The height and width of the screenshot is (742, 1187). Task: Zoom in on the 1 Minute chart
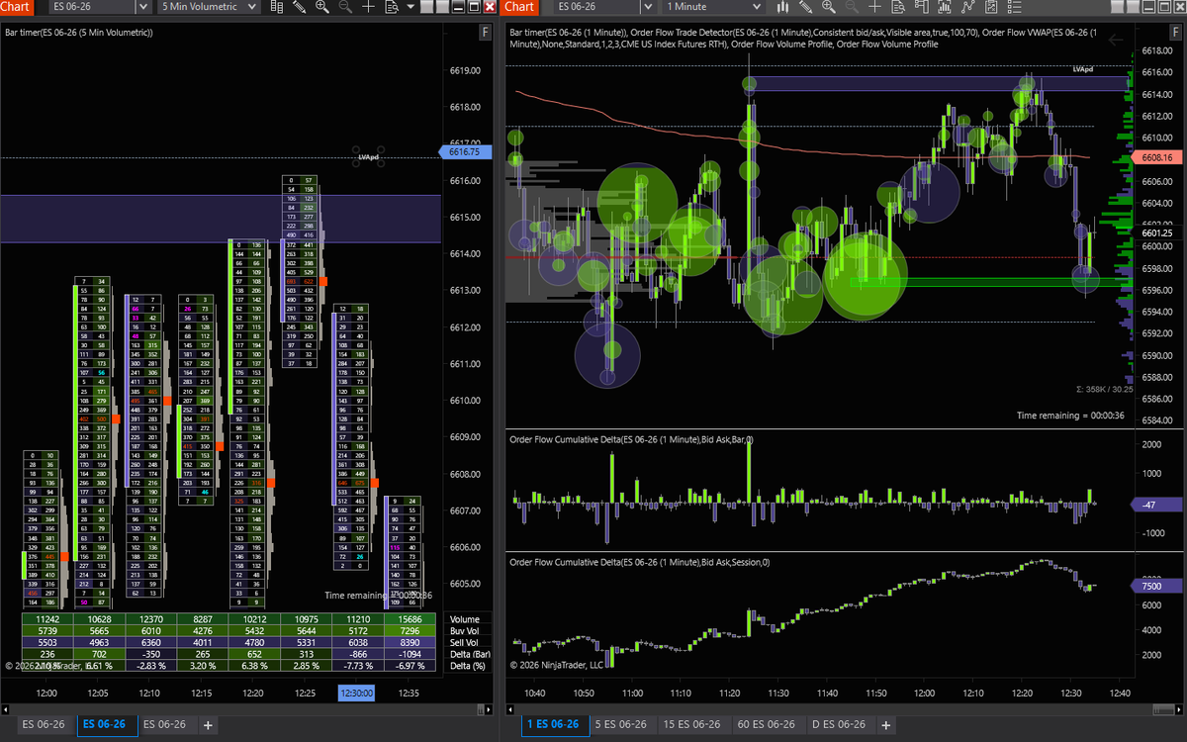click(829, 6)
